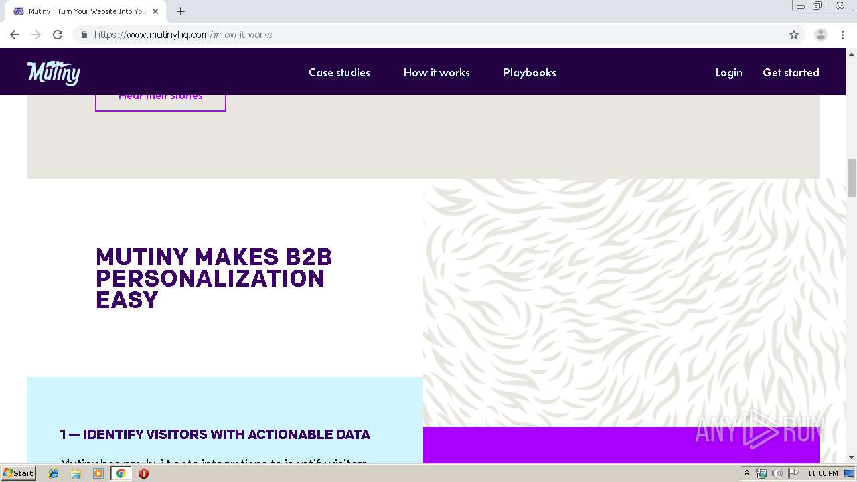Click scrollbar down arrow

(852, 457)
